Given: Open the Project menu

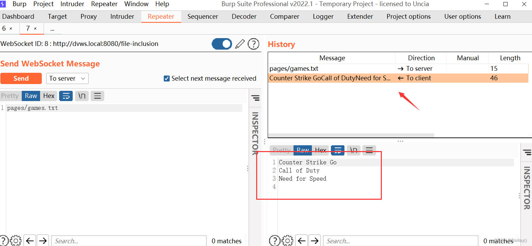Looking at the screenshot, I should pos(43,4).
